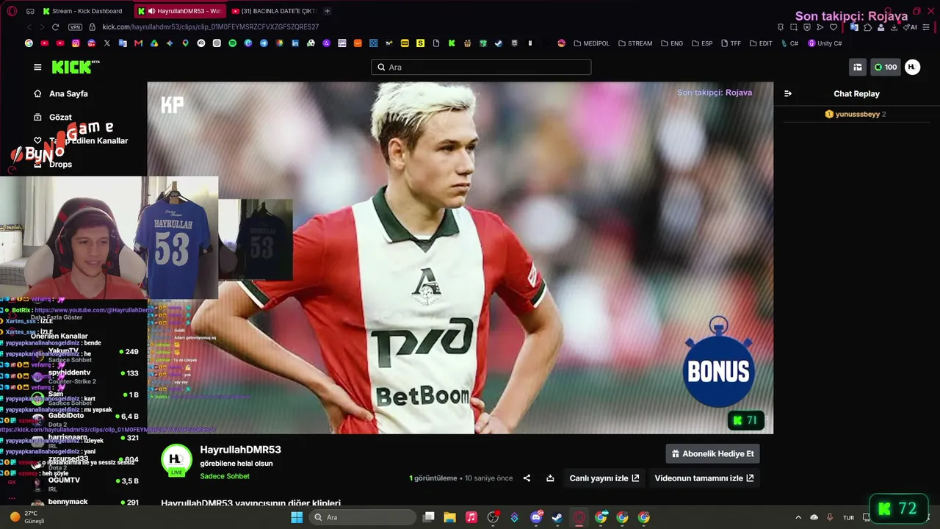
Task: Open File Explorer from taskbar
Action: (x=450, y=517)
